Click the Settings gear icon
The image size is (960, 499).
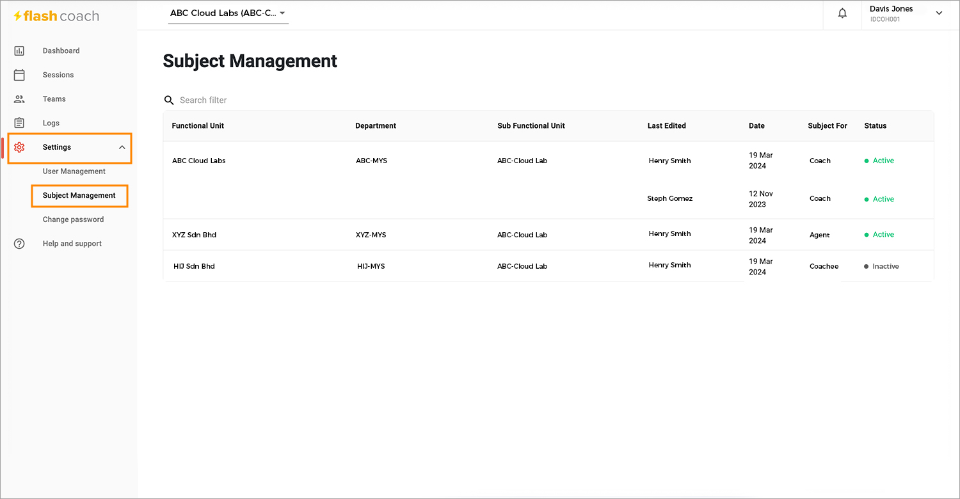click(19, 147)
